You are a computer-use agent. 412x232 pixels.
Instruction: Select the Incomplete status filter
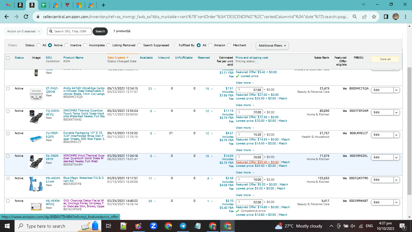85,45
